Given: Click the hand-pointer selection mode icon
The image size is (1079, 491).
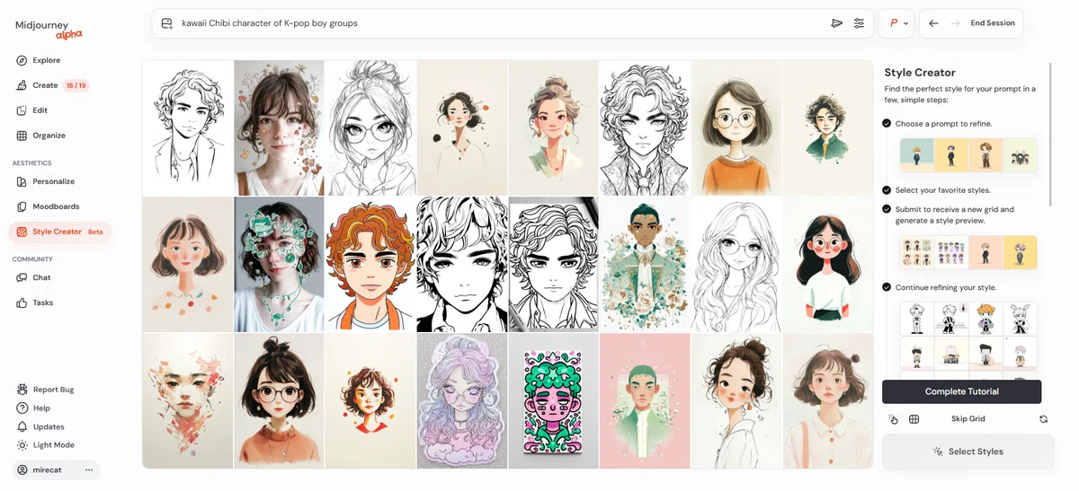Looking at the screenshot, I should [893, 419].
